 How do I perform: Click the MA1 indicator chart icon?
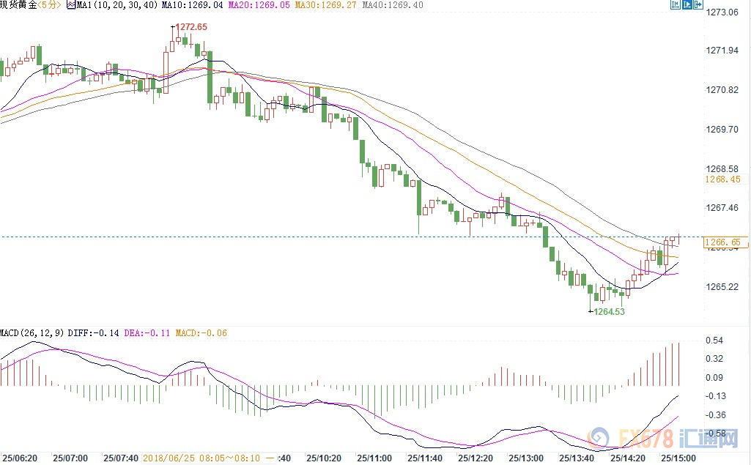pyautogui.click(x=71, y=5)
